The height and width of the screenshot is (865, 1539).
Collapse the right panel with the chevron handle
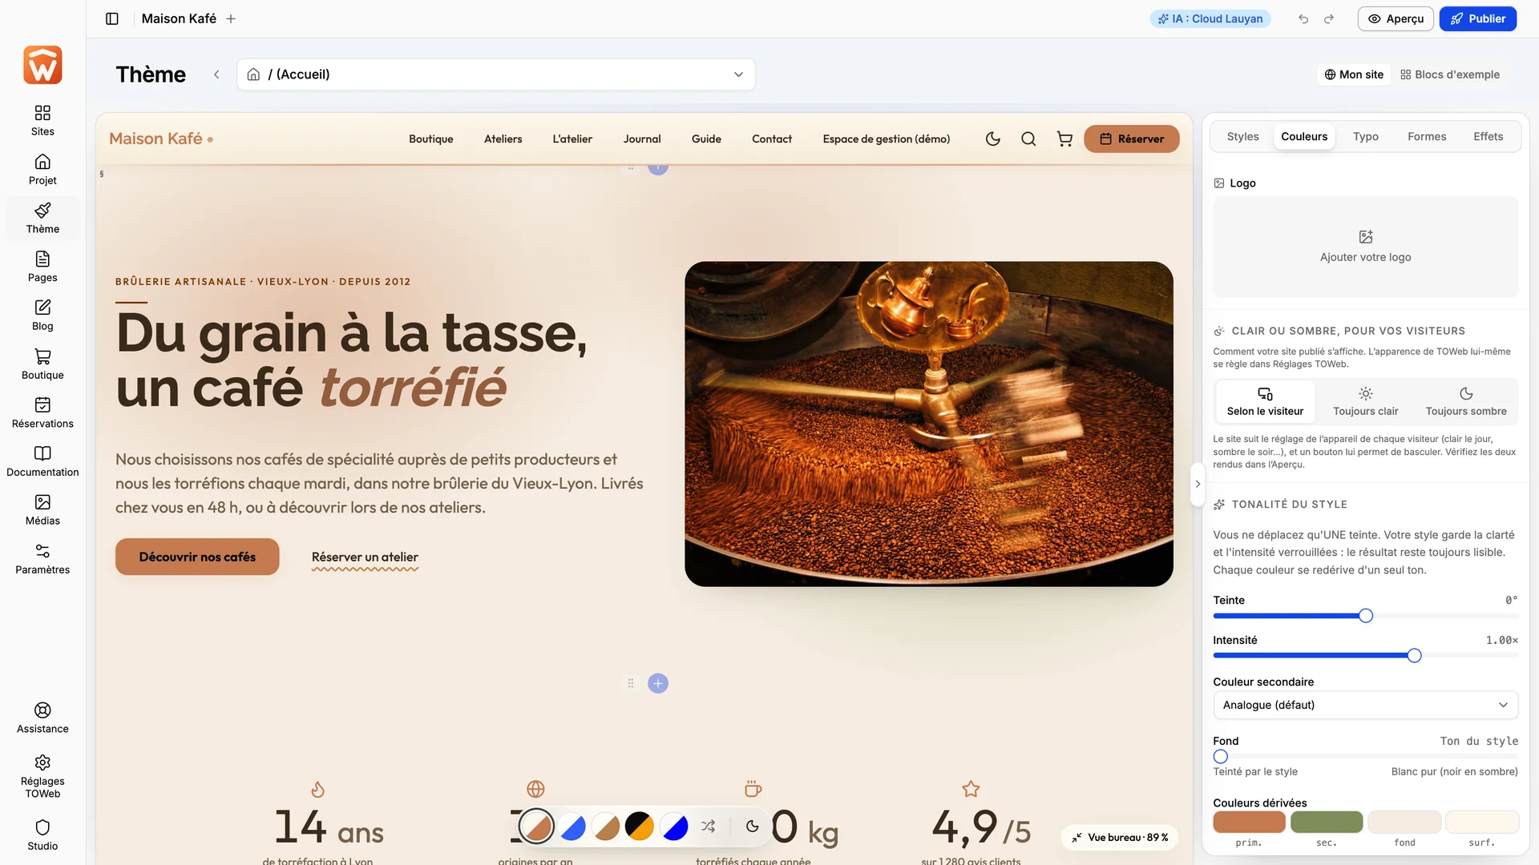click(1198, 484)
